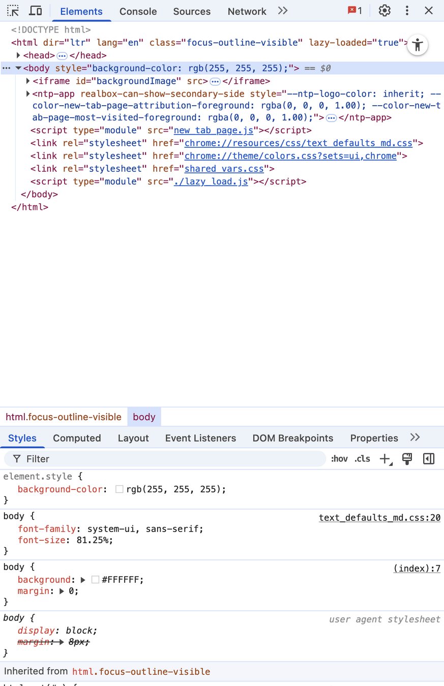The width and height of the screenshot is (444, 686).
Task: Toggle the .cls element classes panel
Action: click(x=362, y=459)
